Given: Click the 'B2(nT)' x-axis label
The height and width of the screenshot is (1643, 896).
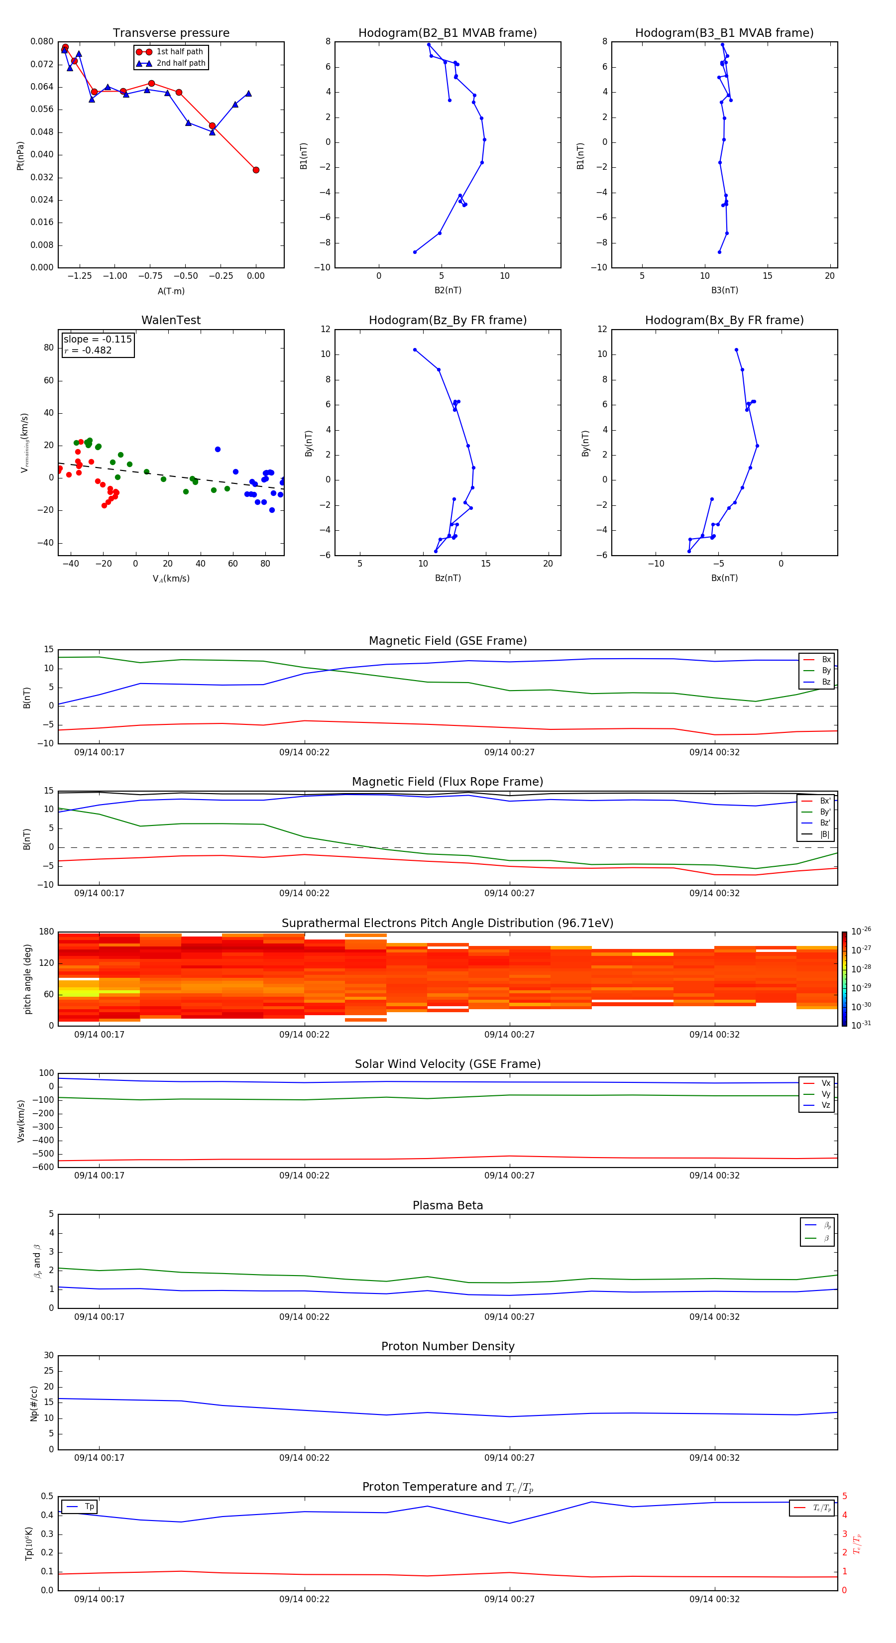Looking at the screenshot, I should pos(448,290).
